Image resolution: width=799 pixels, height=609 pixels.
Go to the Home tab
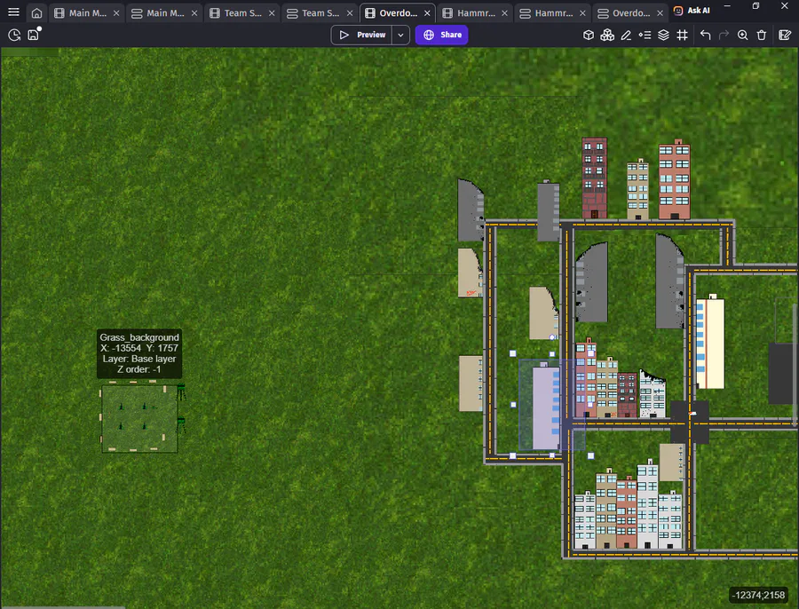tap(36, 12)
